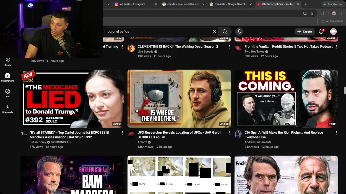Close the claude ceo ai search tab
This screenshot has height=194, width=346.
click(204, 4)
